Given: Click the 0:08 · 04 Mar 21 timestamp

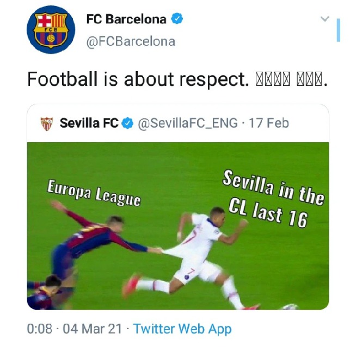Looking at the screenshot, I should coord(74,329).
